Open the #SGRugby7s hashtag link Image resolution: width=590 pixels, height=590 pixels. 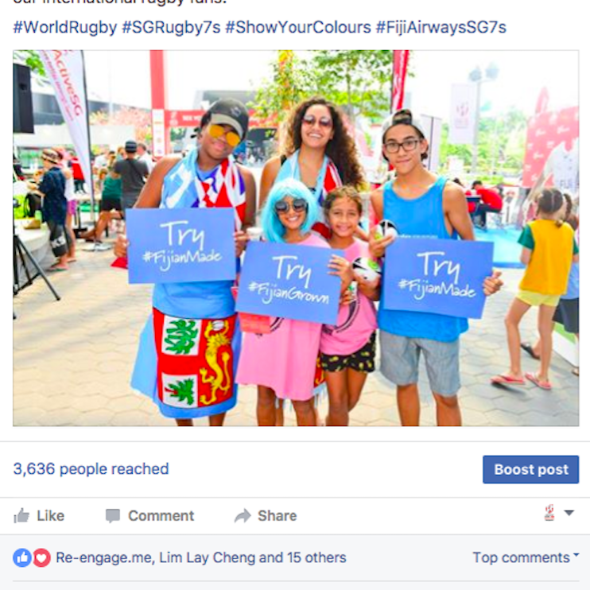point(171,28)
